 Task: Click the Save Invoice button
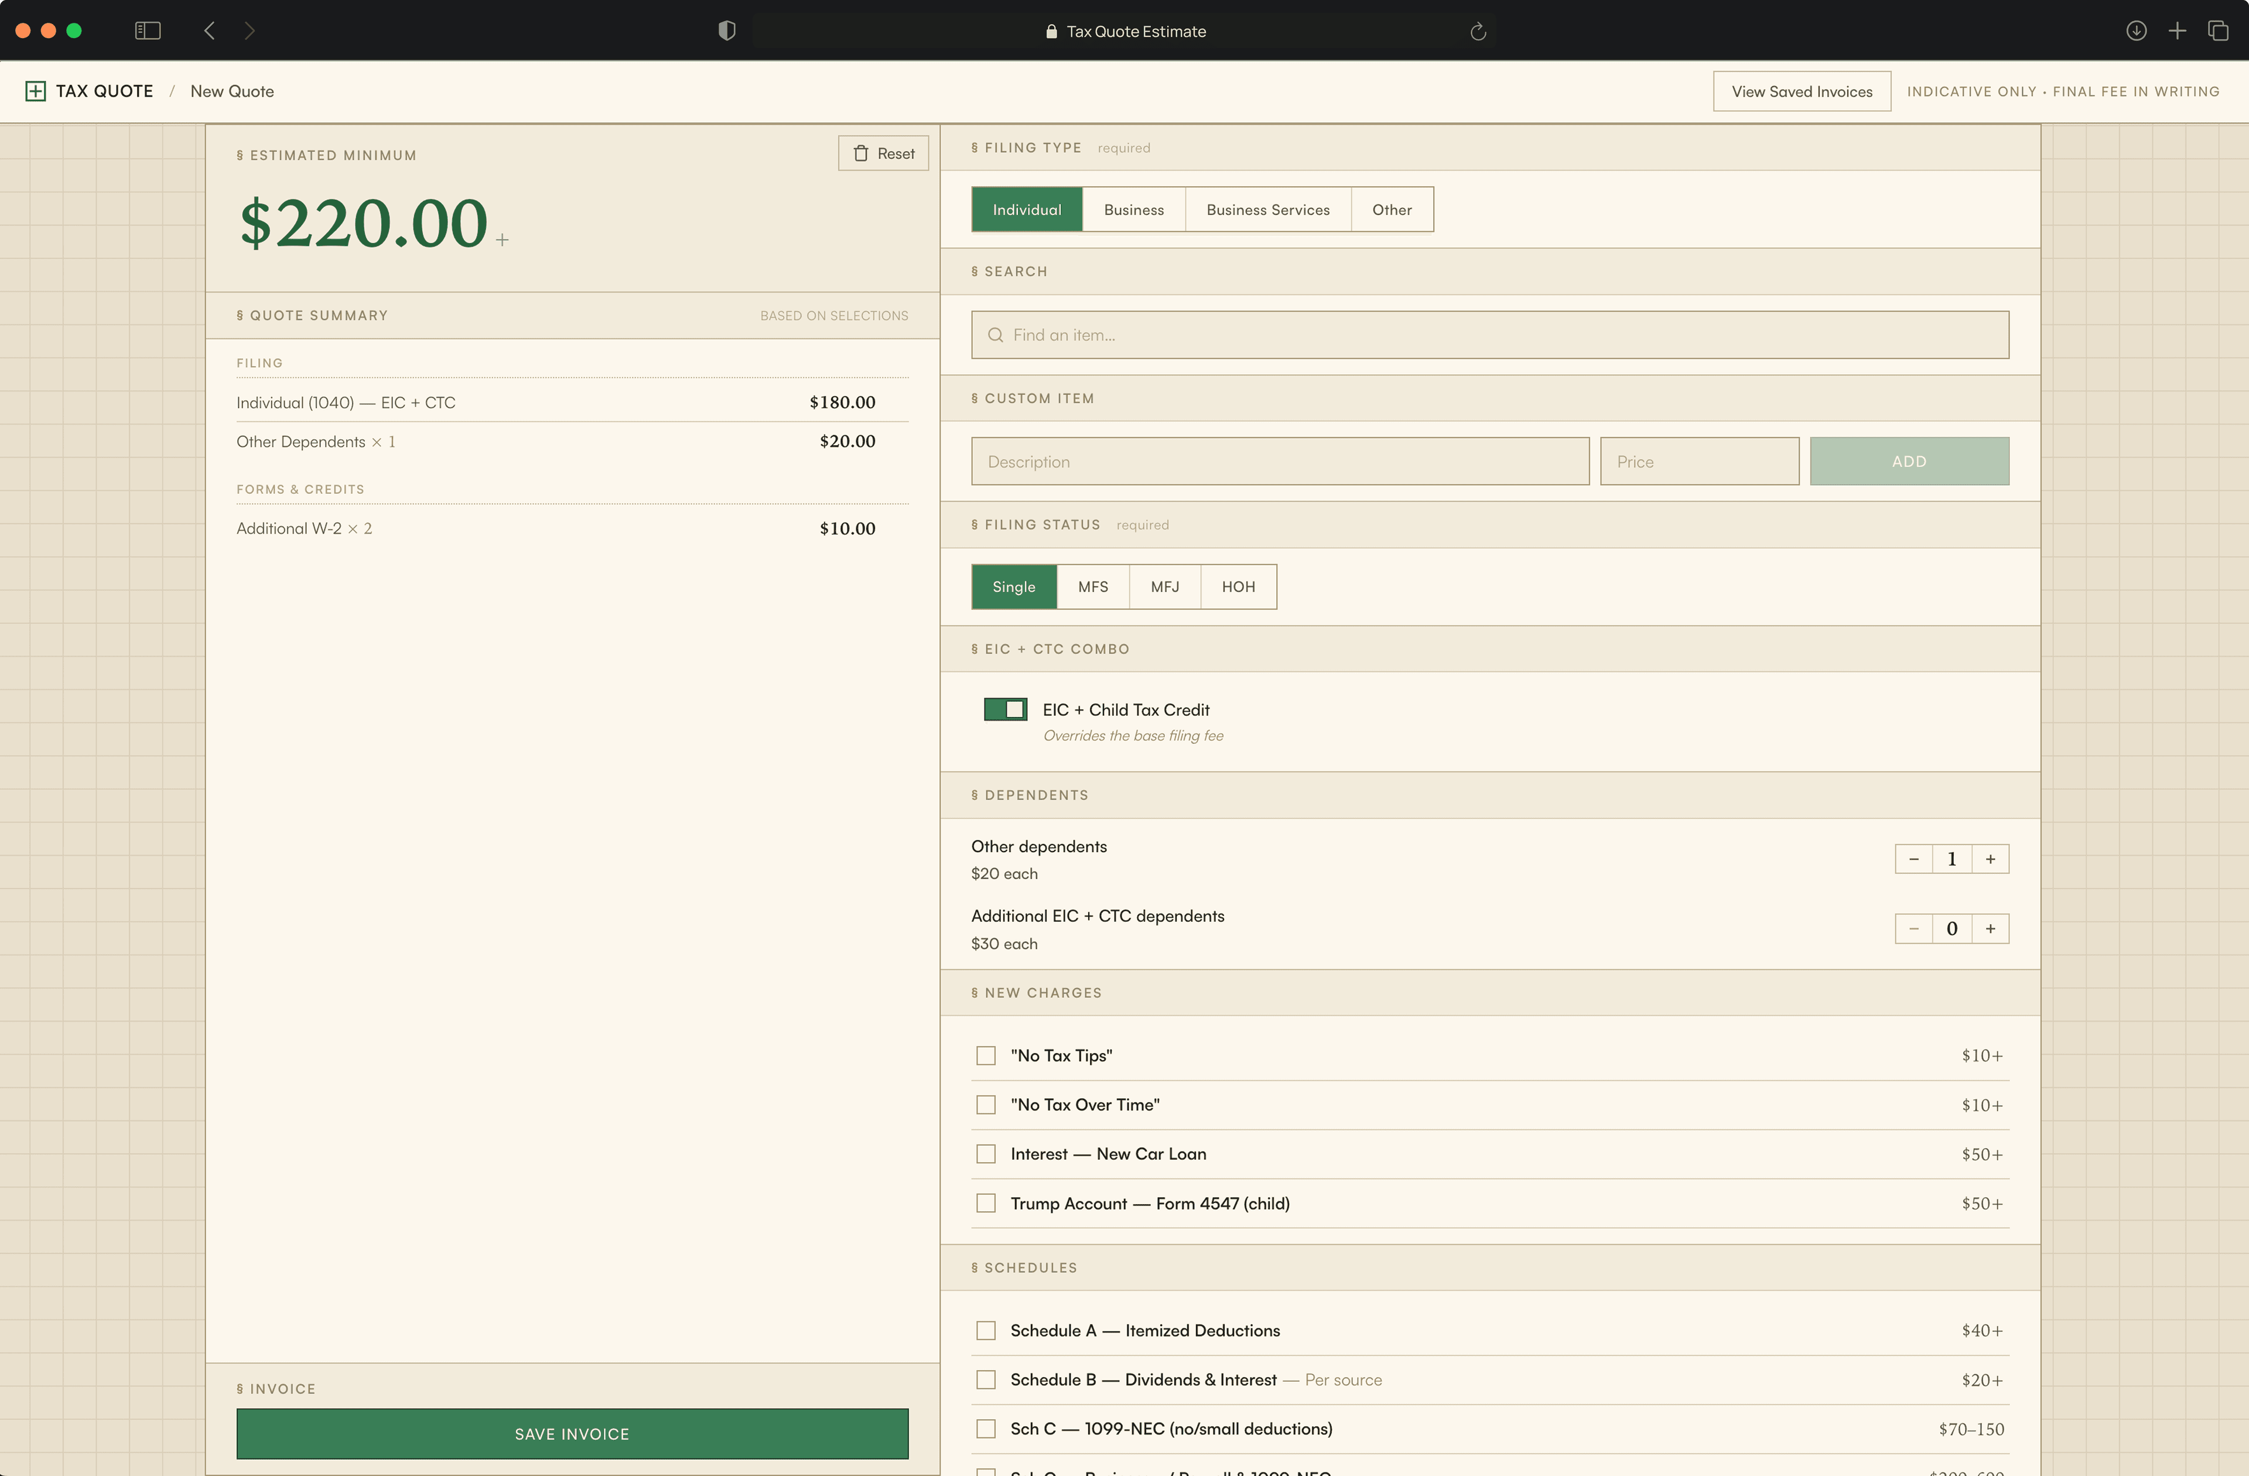572,1433
